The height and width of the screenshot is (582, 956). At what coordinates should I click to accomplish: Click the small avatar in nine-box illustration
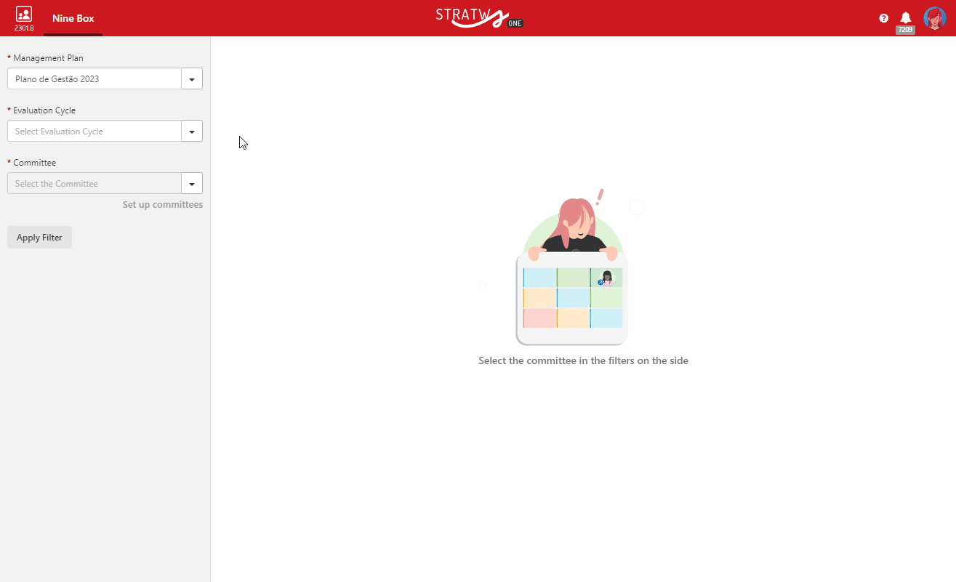tap(606, 278)
